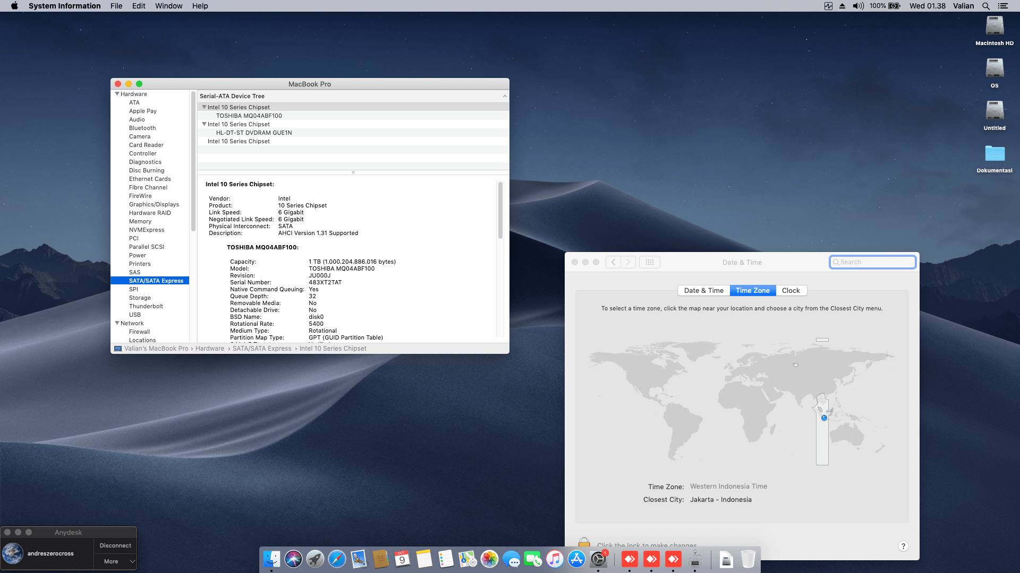Collapse the Hardware section in sidebar
This screenshot has height=573, width=1020.
point(117,94)
